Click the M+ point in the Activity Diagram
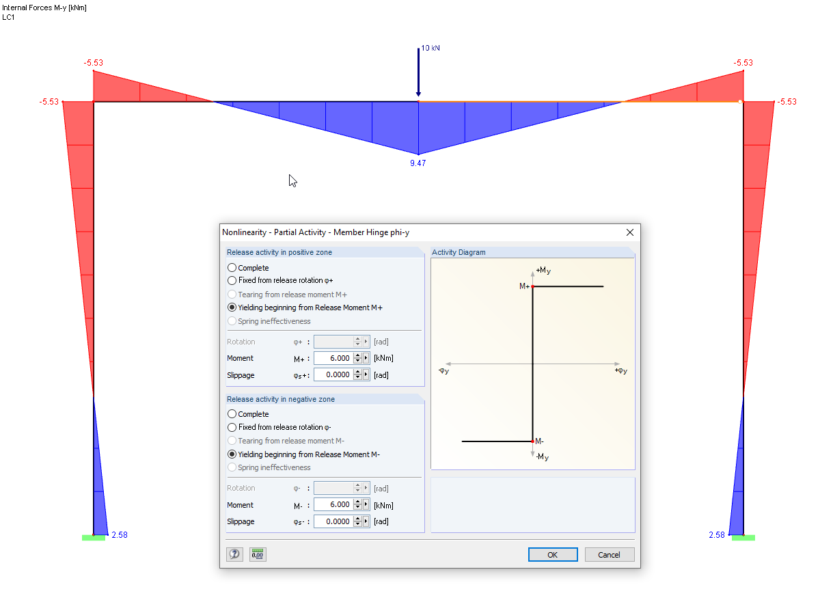820x615 pixels. [532, 286]
